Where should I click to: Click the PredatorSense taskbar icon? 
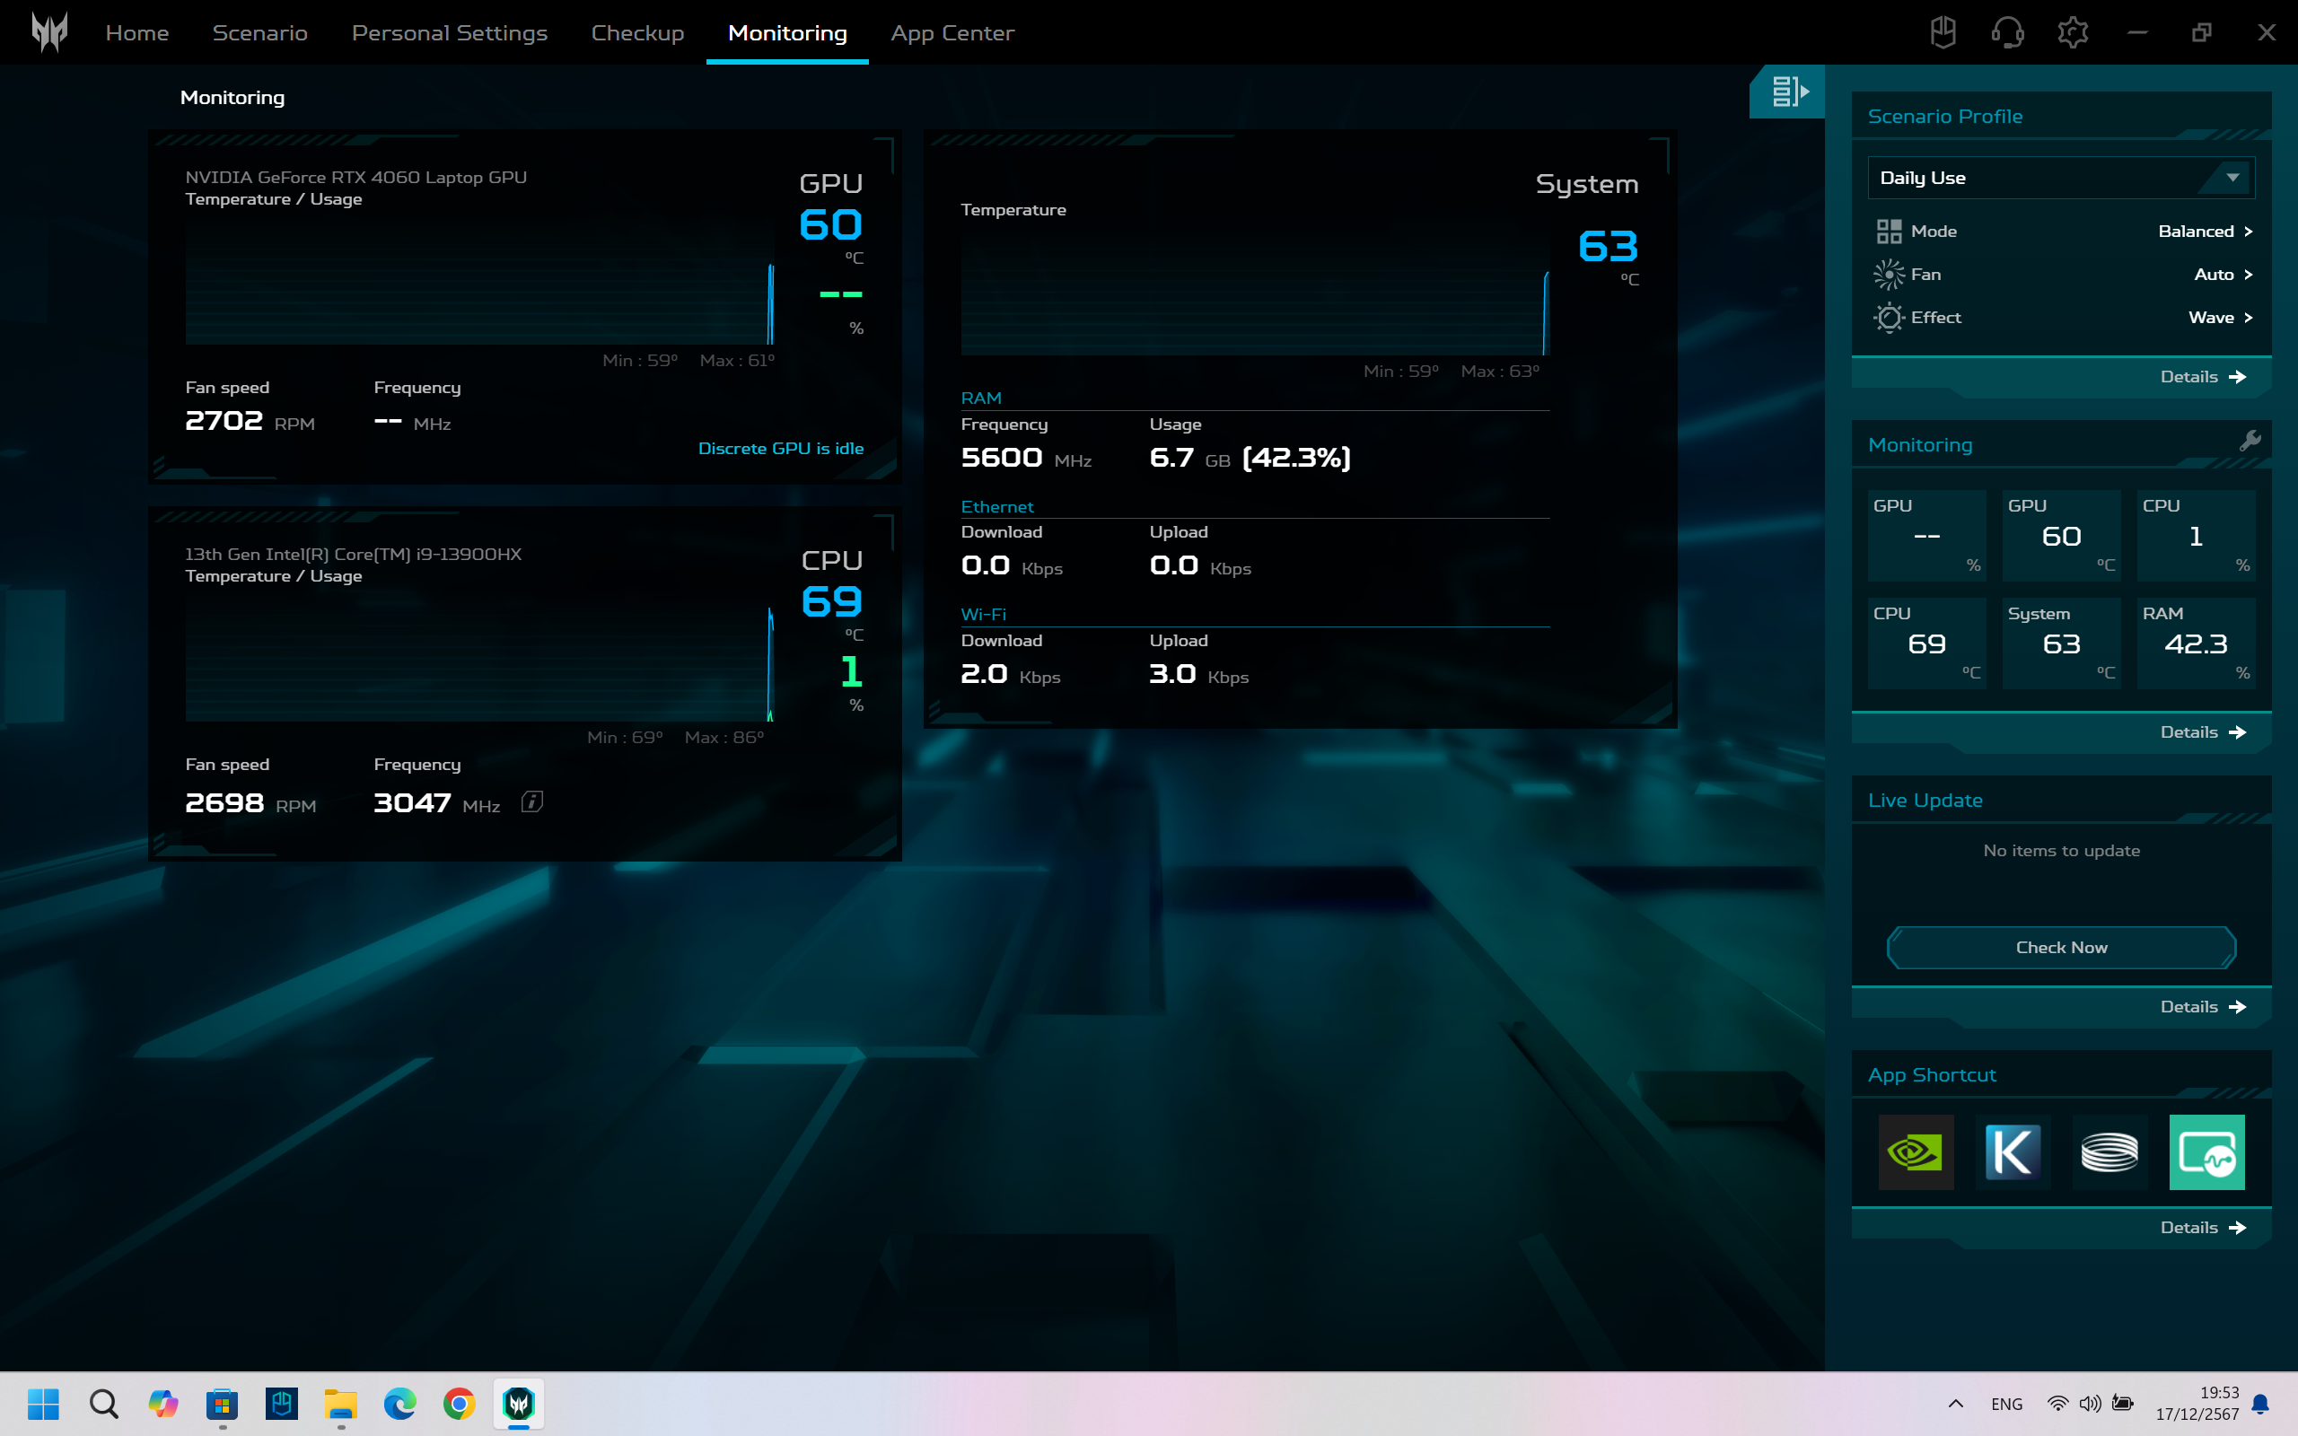519,1404
